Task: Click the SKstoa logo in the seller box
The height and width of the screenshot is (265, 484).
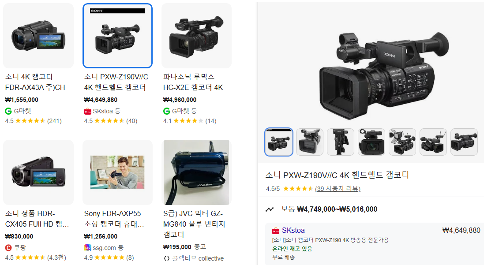Action: coord(276,231)
